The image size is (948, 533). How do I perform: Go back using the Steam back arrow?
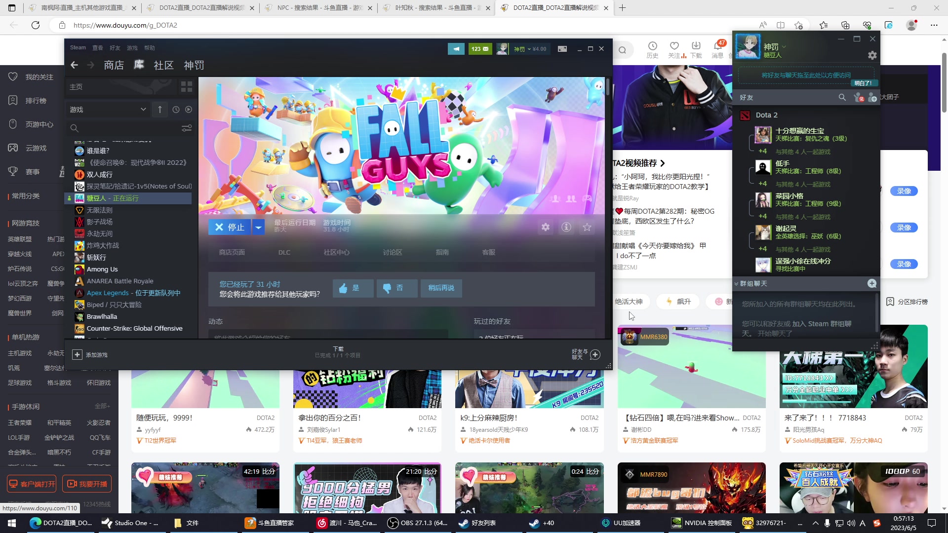(75, 65)
